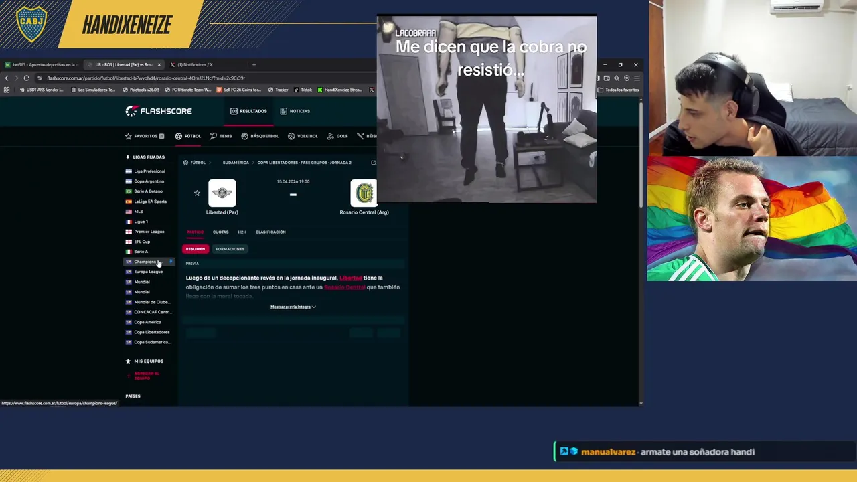Select the Partido tab

pyautogui.click(x=195, y=232)
